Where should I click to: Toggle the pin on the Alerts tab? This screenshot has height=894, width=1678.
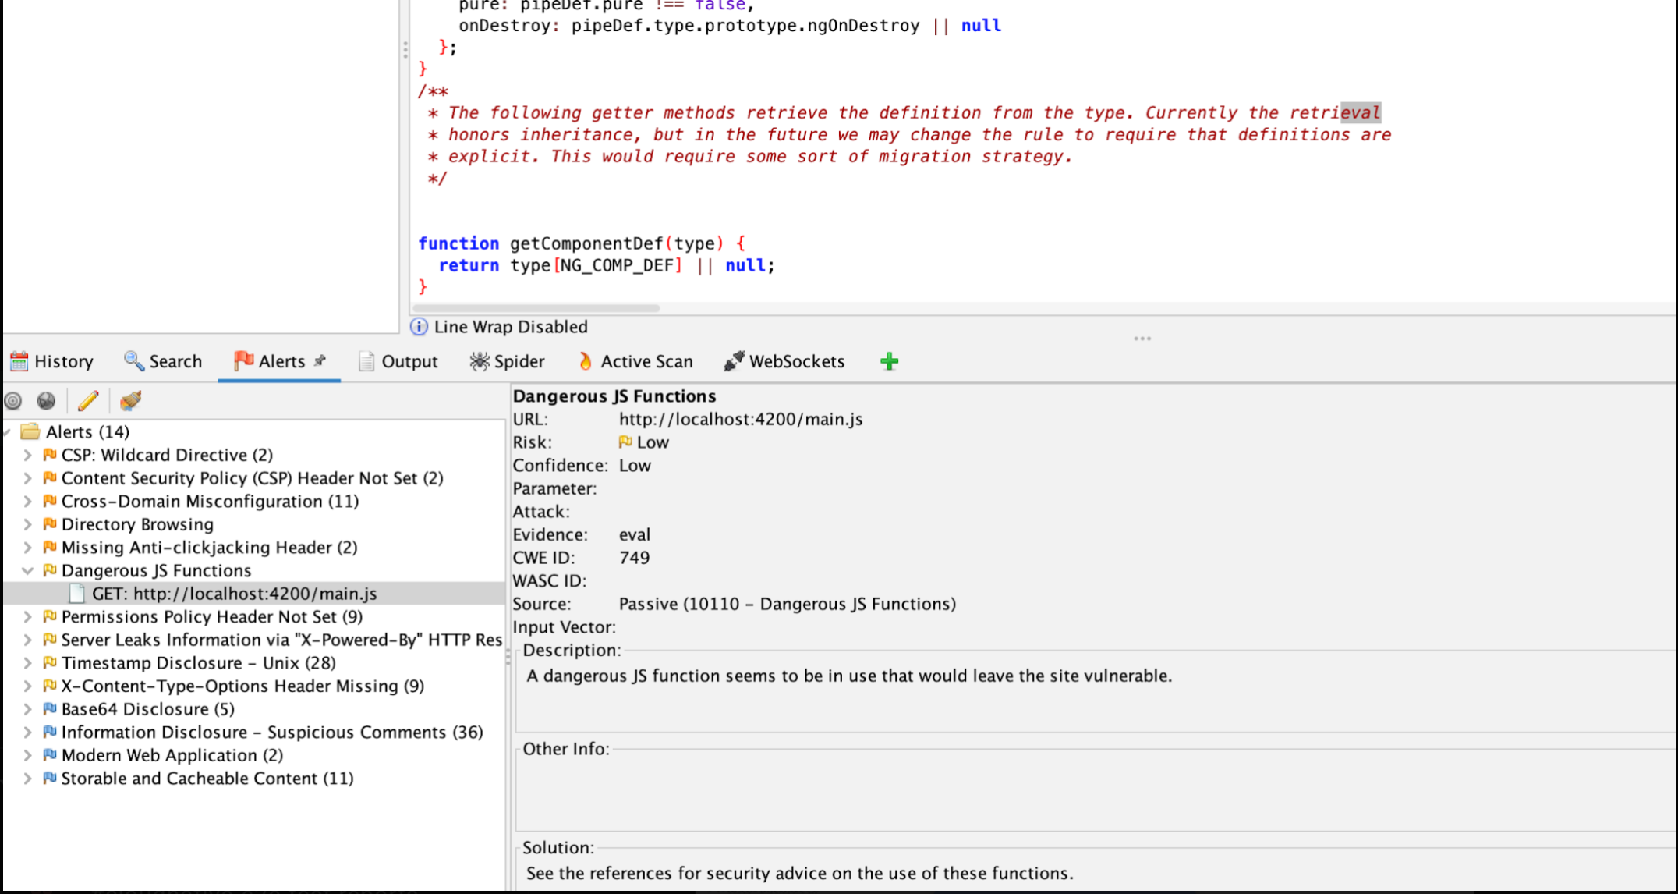pyautogui.click(x=320, y=360)
